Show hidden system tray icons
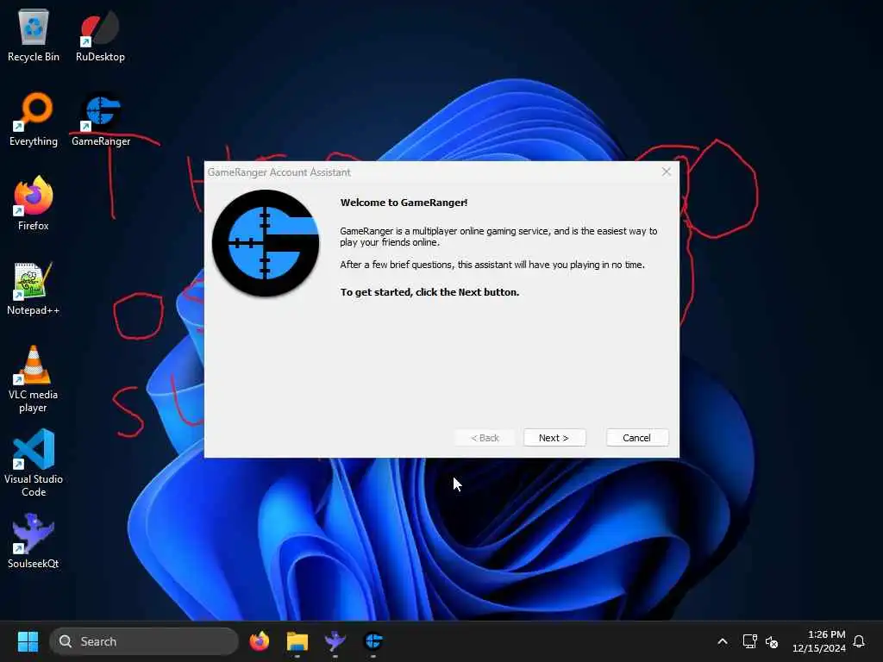Viewport: 883px width, 662px height. (x=723, y=641)
